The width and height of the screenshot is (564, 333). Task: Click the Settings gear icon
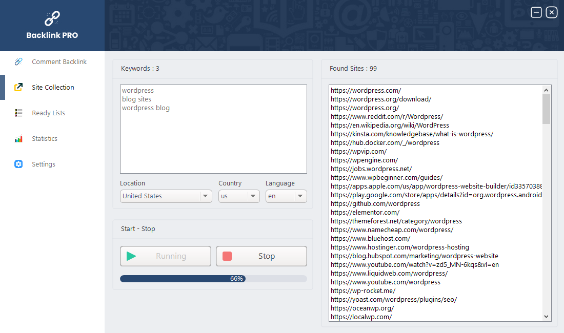point(18,164)
